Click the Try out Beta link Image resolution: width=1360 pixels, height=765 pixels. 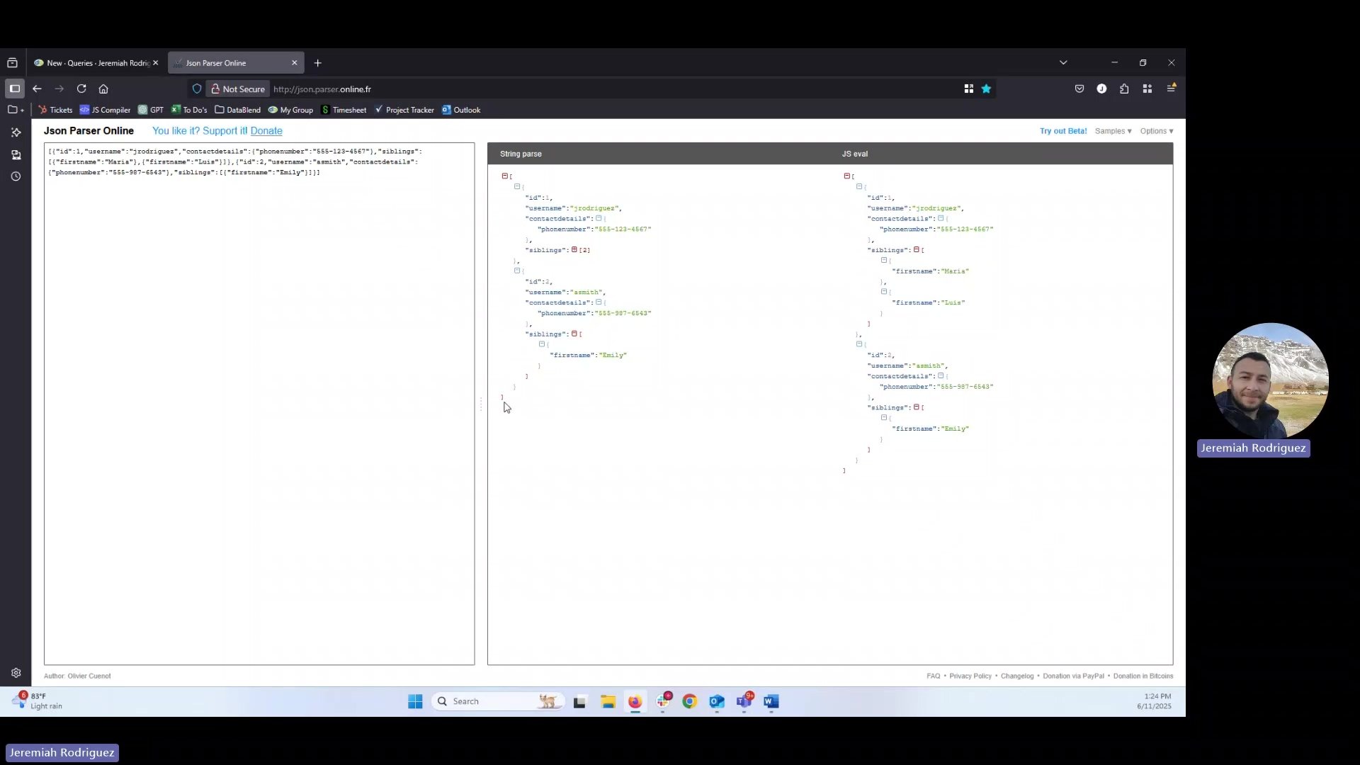1062,131
